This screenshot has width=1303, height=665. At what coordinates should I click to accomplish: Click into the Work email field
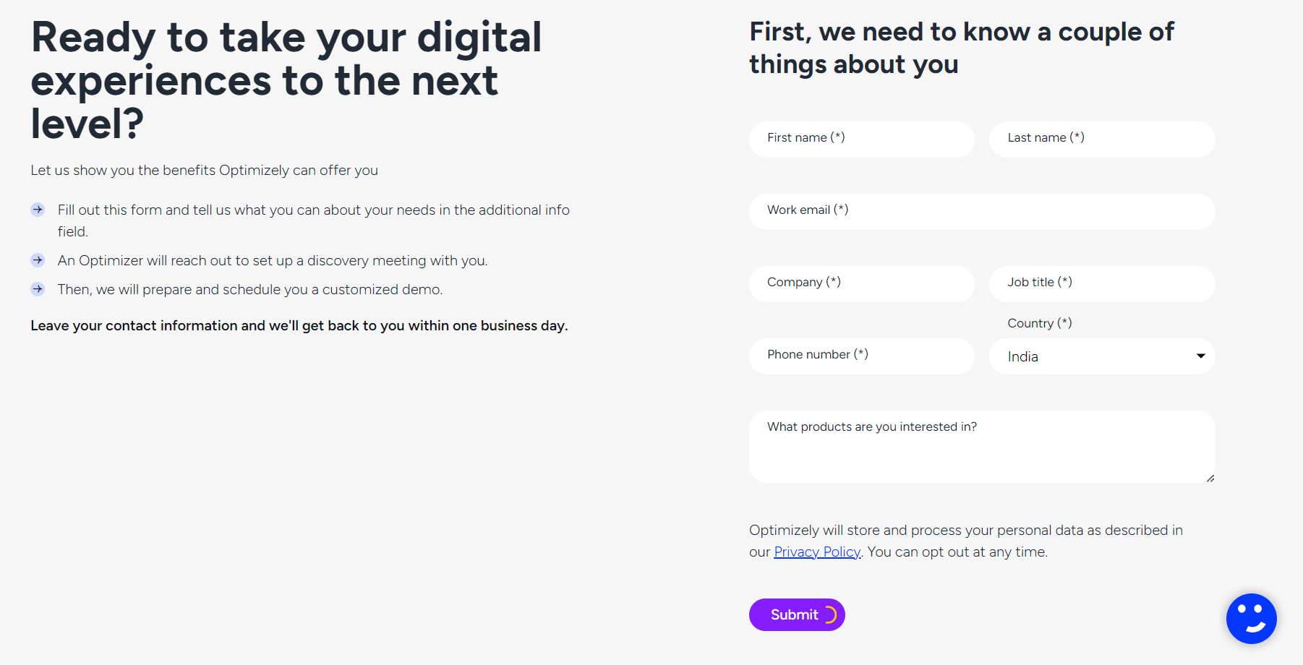981,211
